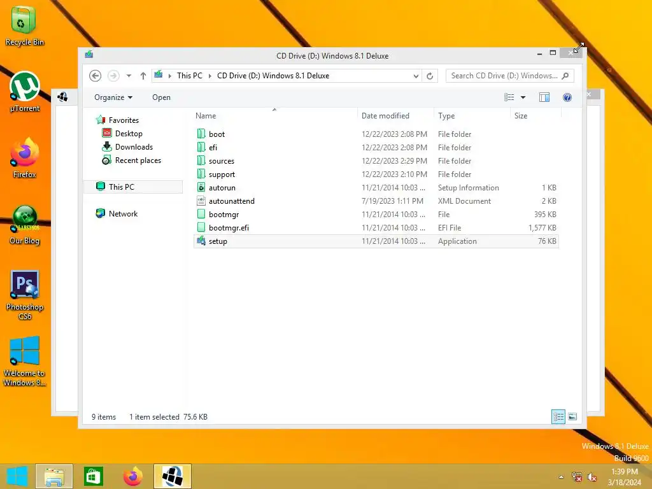This screenshot has width=652, height=489.
Task: Open the recent locations dropdown arrow
Action: (x=129, y=76)
